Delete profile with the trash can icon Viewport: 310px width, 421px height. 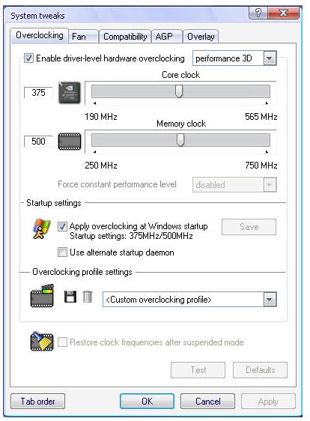click(x=87, y=297)
